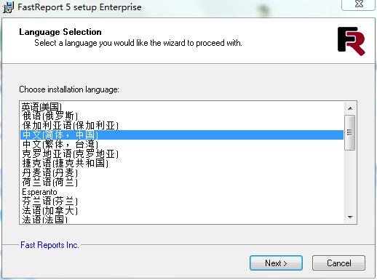Close the setup window
This screenshot has height=280, width=377.
click(x=358, y=4)
